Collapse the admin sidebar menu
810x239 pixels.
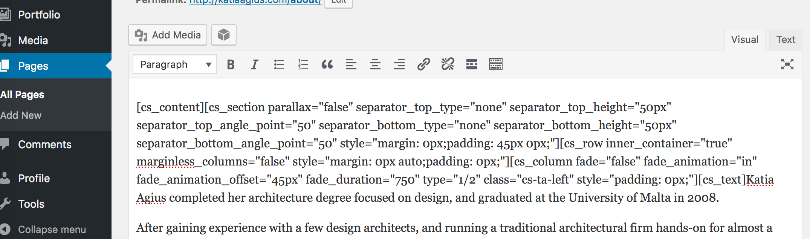click(x=52, y=229)
